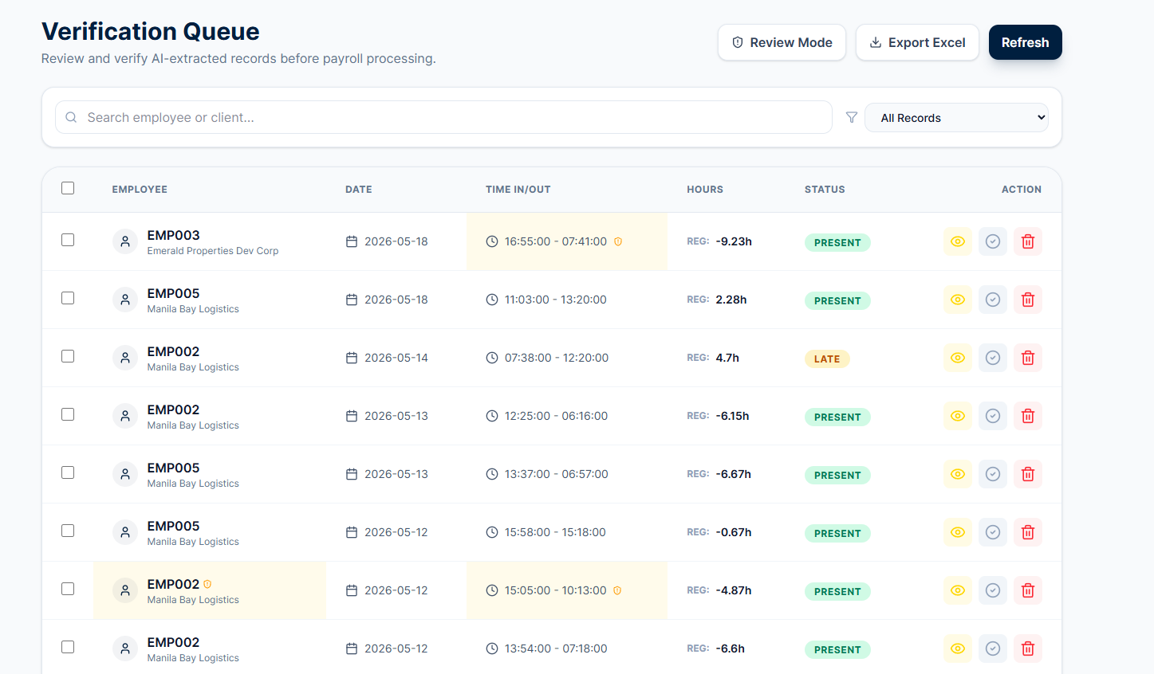Enable Review Mode

click(782, 42)
